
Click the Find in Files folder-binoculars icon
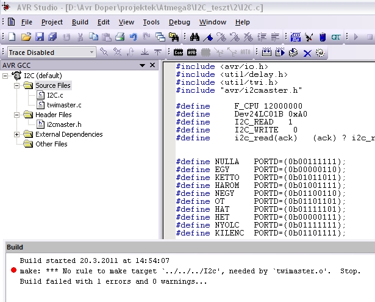[x=174, y=37]
